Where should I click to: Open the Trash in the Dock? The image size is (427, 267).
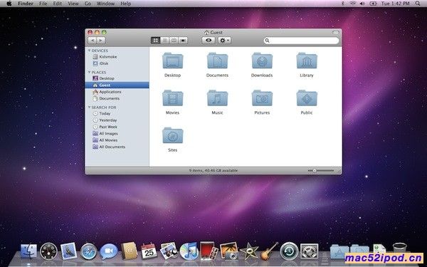pos(400,249)
